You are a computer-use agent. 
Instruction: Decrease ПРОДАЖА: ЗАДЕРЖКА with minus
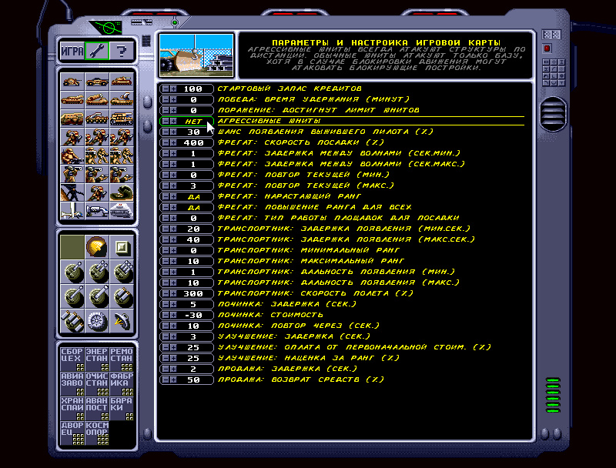point(166,369)
